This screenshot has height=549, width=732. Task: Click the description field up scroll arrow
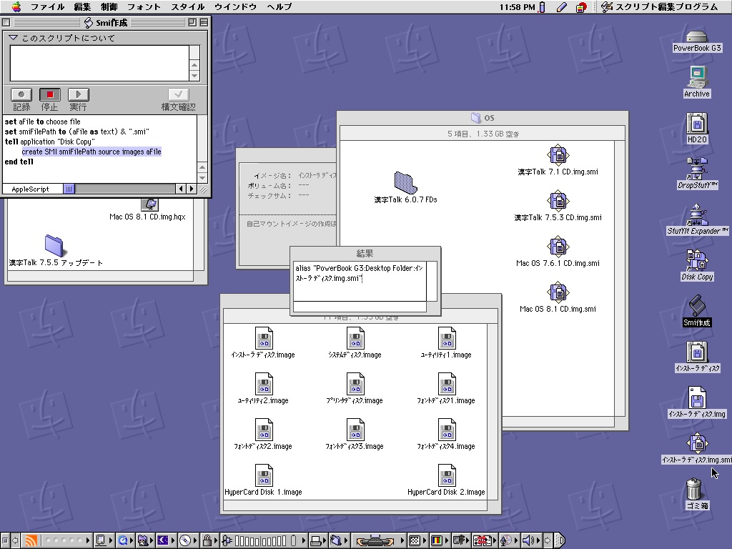pyautogui.click(x=194, y=64)
